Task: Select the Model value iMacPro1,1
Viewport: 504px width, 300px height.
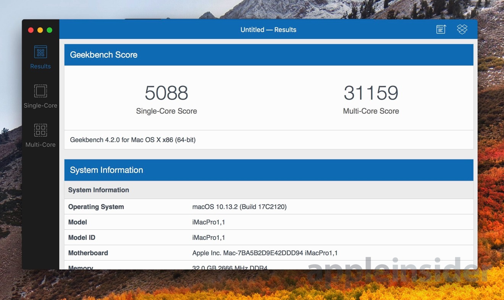Action: [208, 222]
